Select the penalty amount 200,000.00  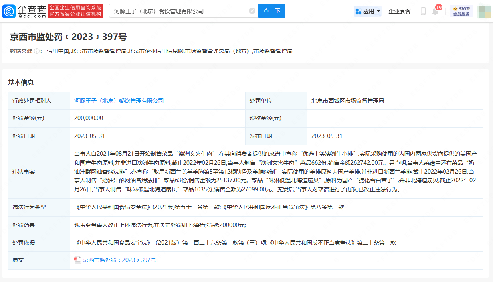pos(89,118)
